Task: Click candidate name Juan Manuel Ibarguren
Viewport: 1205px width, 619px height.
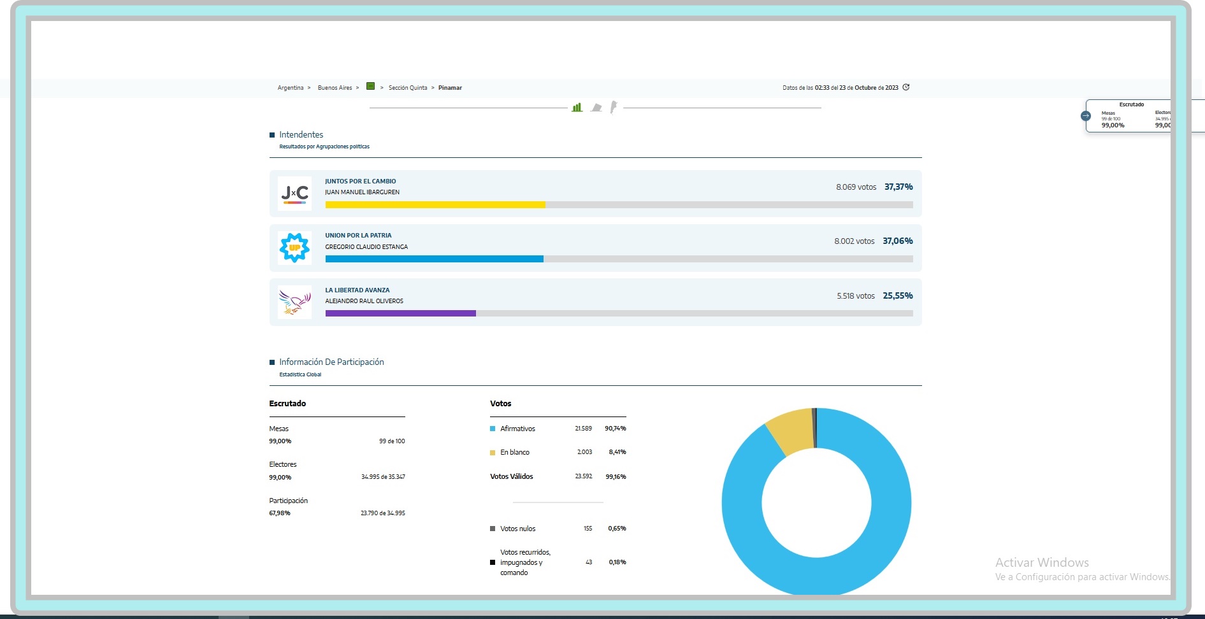Action: click(x=362, y=192)
